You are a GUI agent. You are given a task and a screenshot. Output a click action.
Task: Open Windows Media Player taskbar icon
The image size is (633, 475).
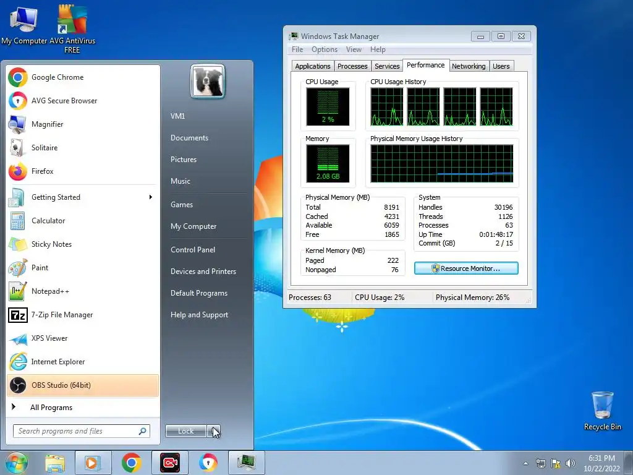(93, 463)
